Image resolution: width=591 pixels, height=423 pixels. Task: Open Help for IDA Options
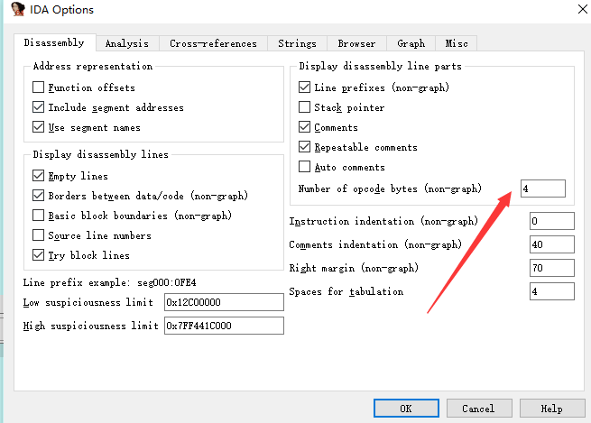551,409
